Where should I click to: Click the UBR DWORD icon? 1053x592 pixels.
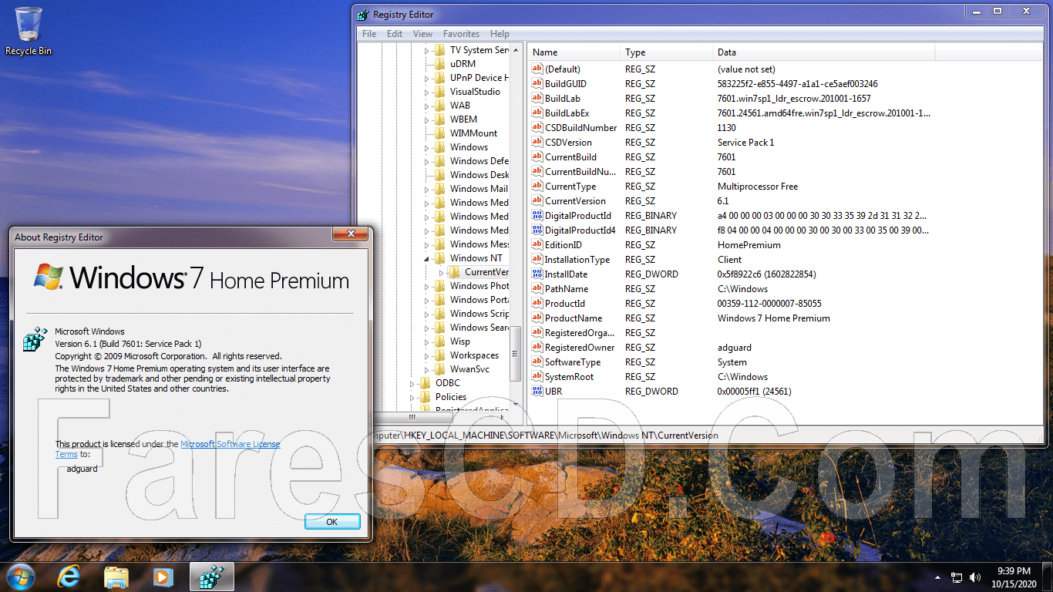[537, 392]
